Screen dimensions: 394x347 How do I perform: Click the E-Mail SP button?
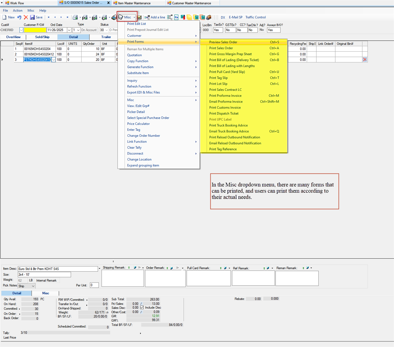(235, 17)
